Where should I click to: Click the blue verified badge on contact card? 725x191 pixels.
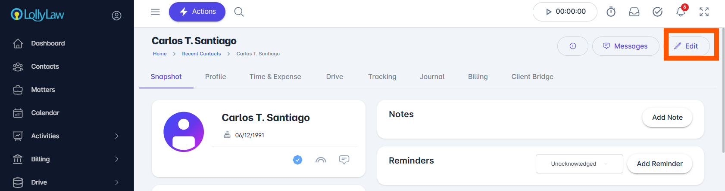[297, 160]
